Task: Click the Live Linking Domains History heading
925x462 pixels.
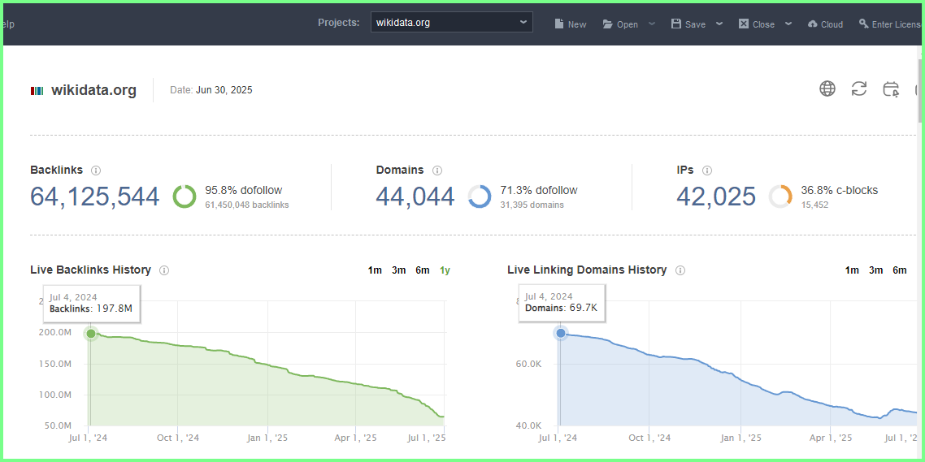Action: (x=587, y=270)
